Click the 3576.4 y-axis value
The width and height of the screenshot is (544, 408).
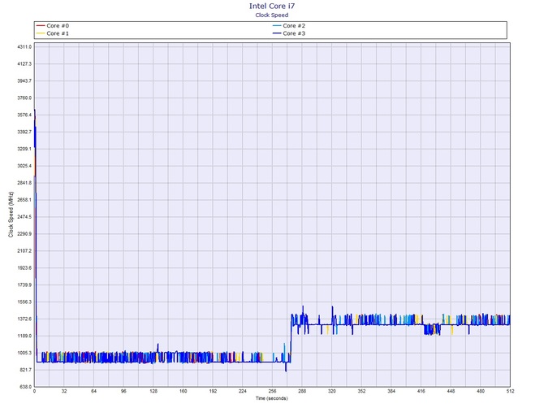coord(24,115)
